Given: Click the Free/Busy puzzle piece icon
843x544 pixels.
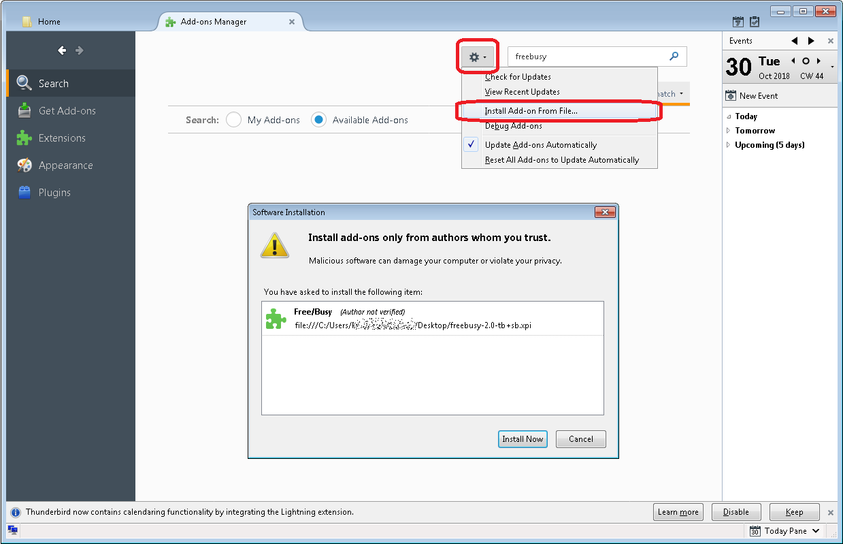Looking at the screenshot, I should [x=276, y=319].
